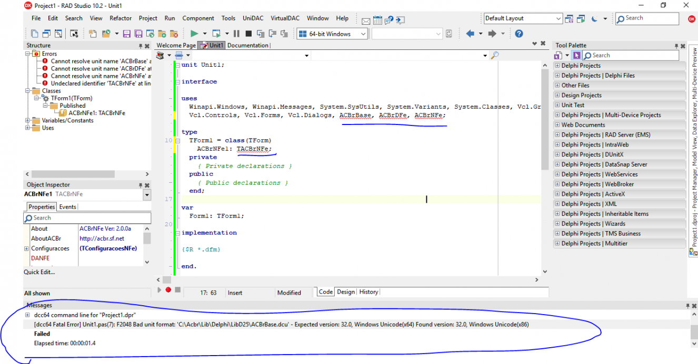Click the Save file toolbar icon
The image size is (698, 364).
pos(127,34)
